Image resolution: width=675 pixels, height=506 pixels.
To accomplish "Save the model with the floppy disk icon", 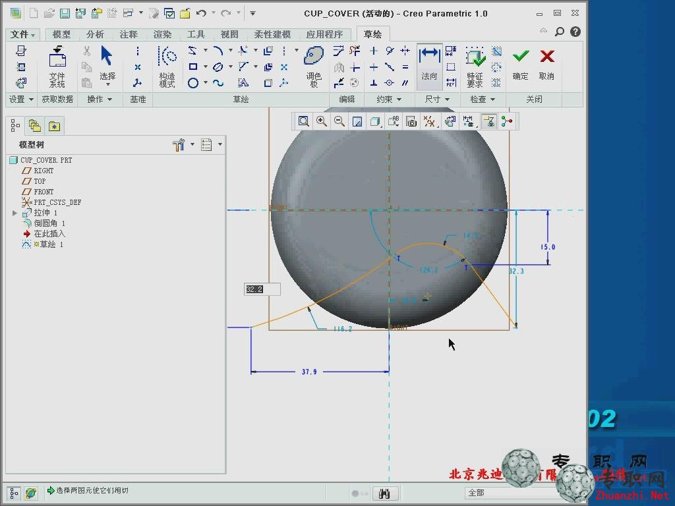I will [65, 14].
